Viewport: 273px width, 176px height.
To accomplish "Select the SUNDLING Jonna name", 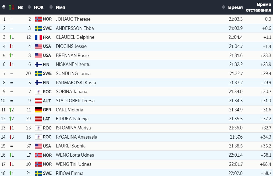I will point(73,73).
